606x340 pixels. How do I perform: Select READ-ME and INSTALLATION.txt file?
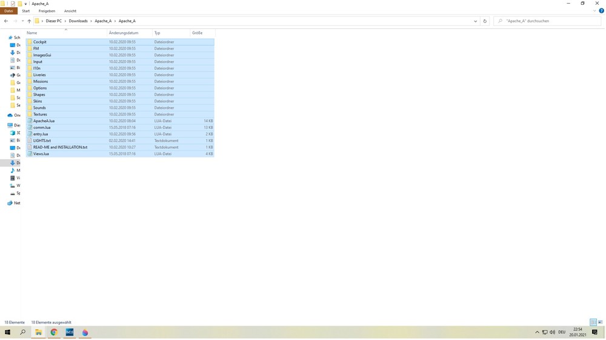point(60,147)
